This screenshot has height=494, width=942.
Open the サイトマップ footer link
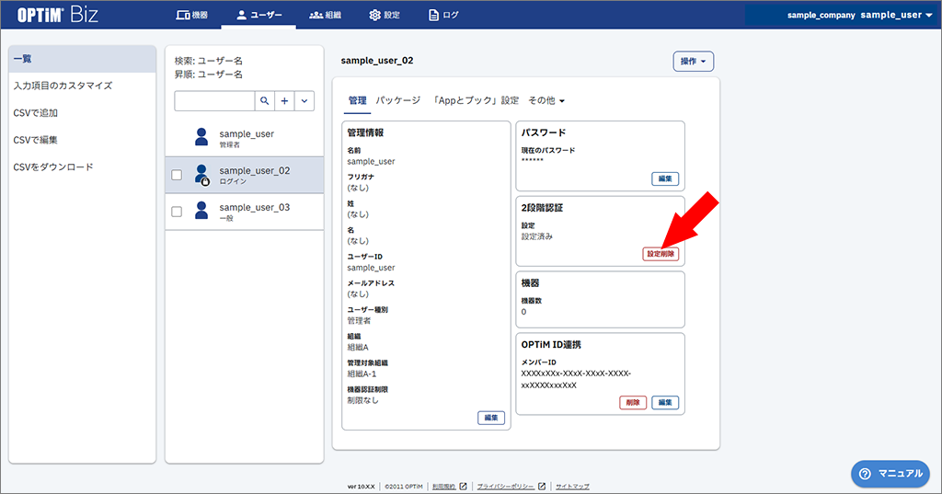[572, 487]
